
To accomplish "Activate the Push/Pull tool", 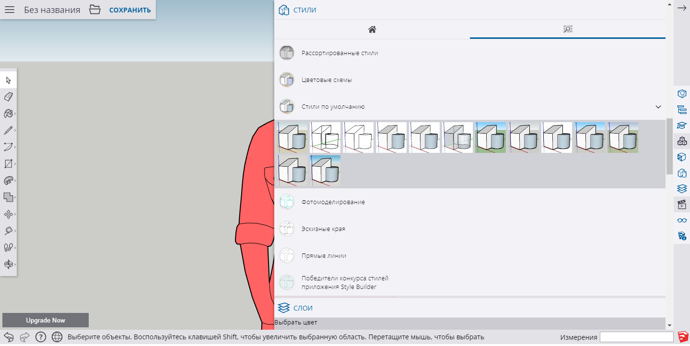I will 9,181.
